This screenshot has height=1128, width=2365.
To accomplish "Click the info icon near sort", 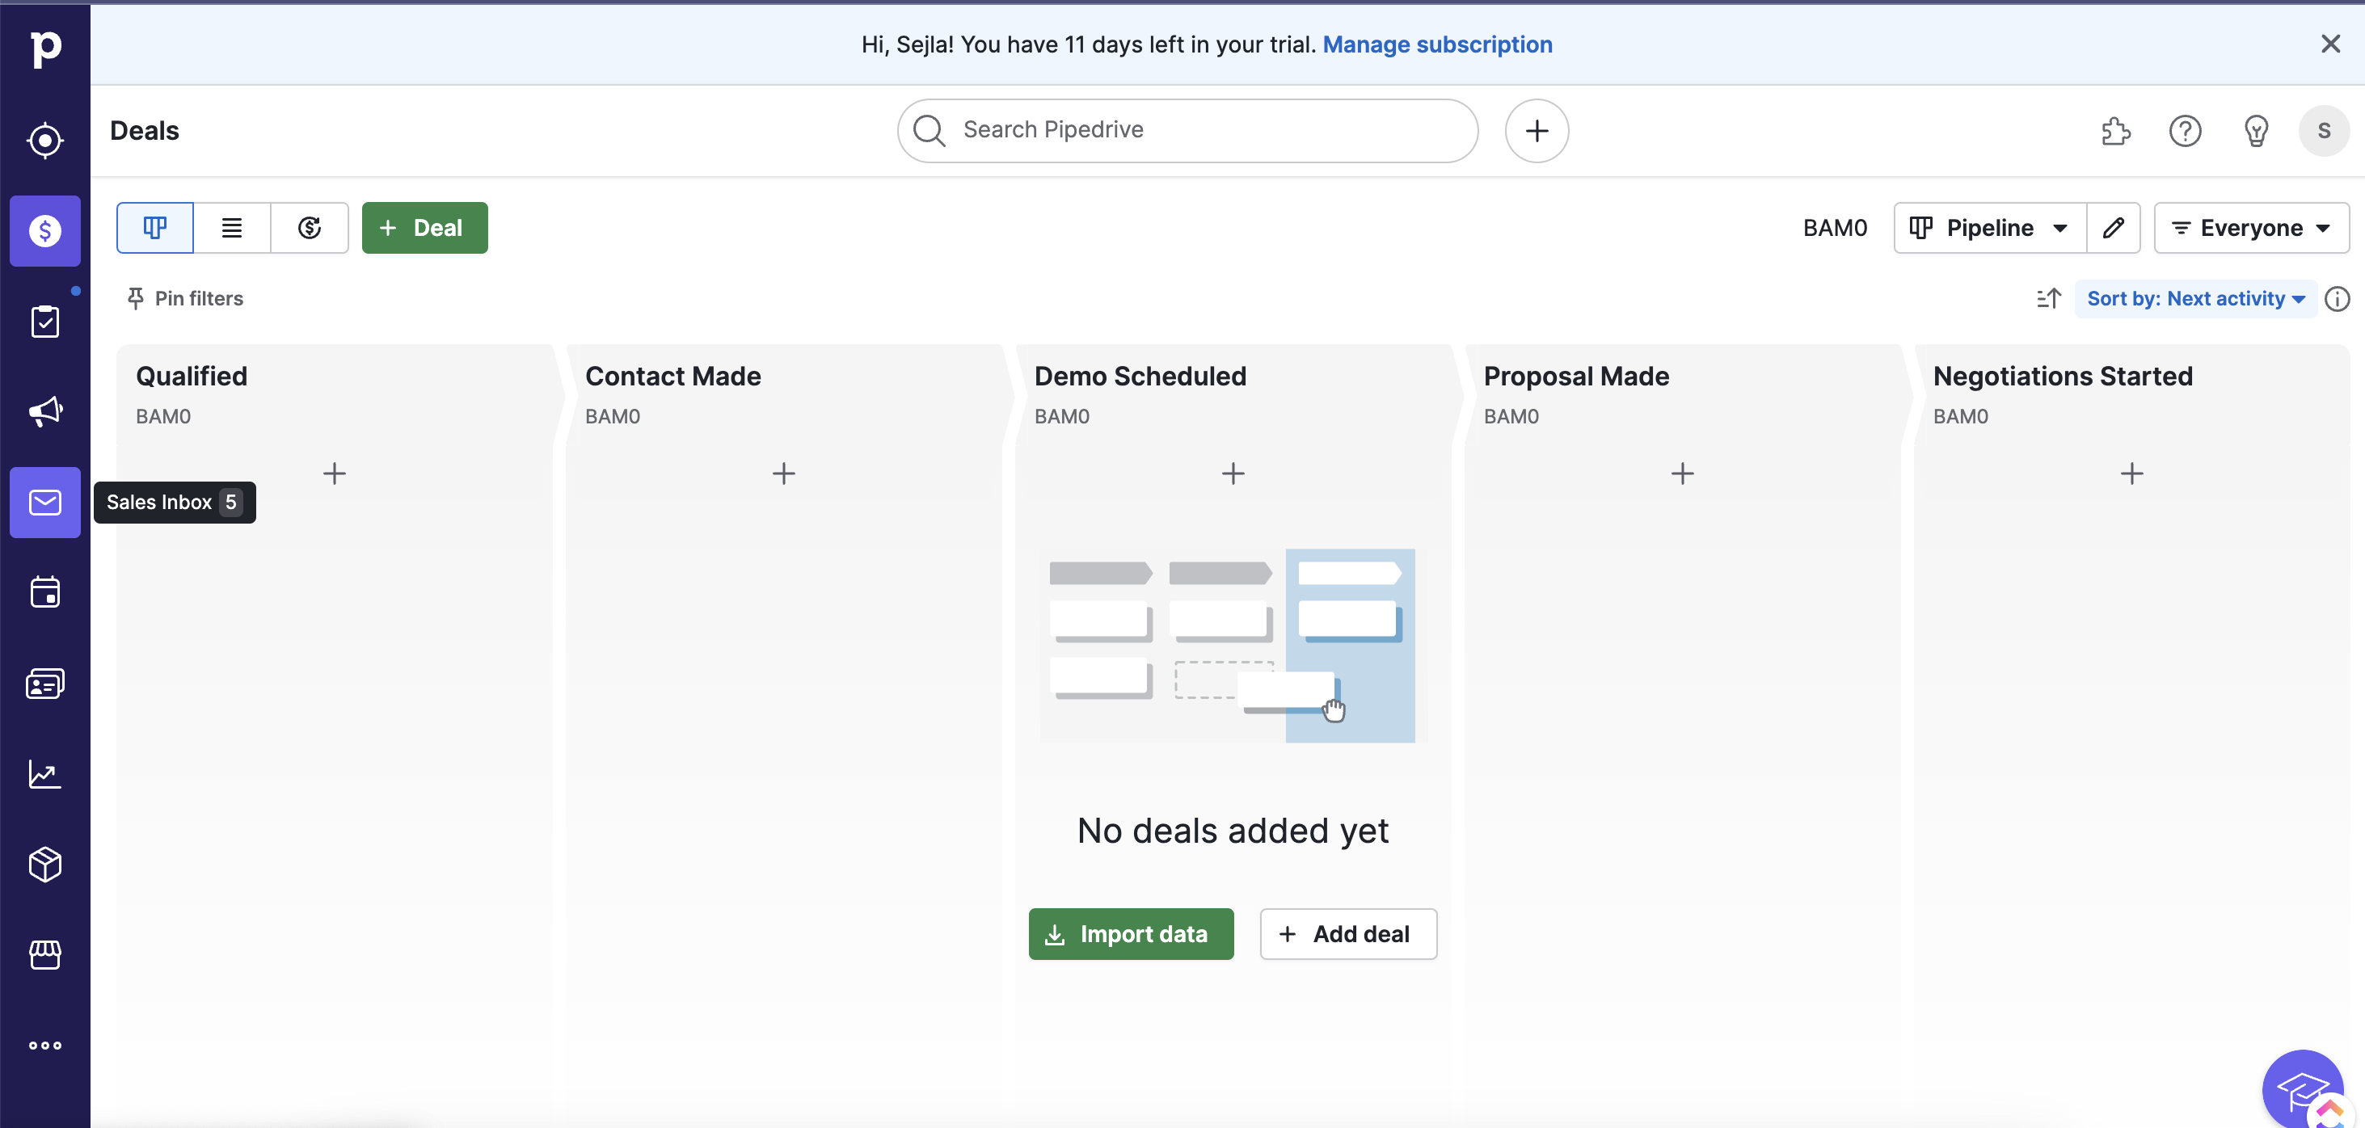I will coord(2337,298).
